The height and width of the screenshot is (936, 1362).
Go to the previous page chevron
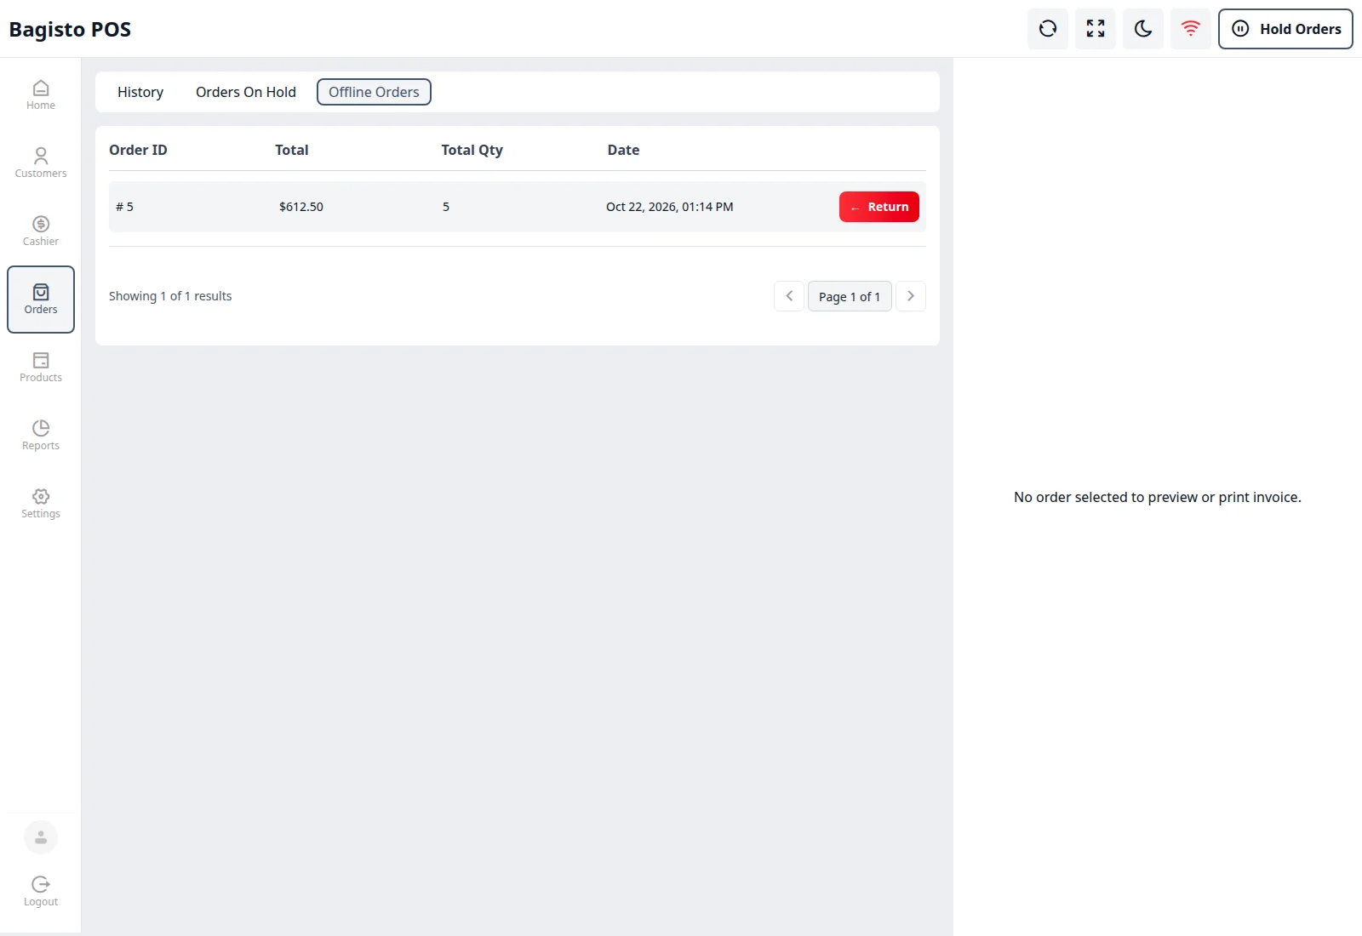[789, 296]
